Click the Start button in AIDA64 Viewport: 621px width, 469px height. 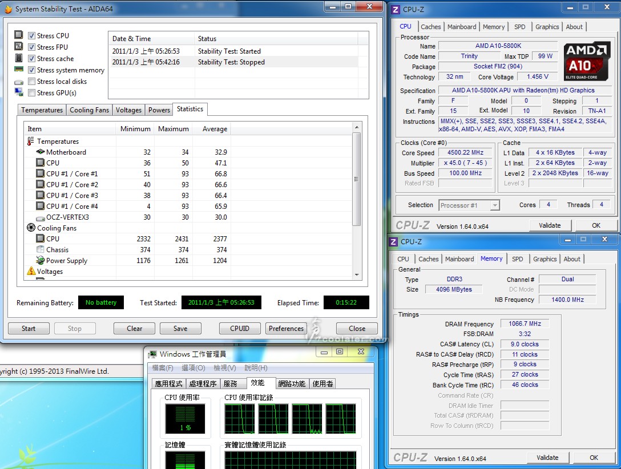click(29, 329)
